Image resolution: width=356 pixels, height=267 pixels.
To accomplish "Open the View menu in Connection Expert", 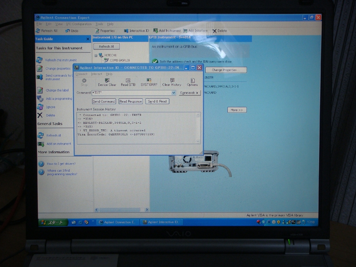I will tap(59, 24).
